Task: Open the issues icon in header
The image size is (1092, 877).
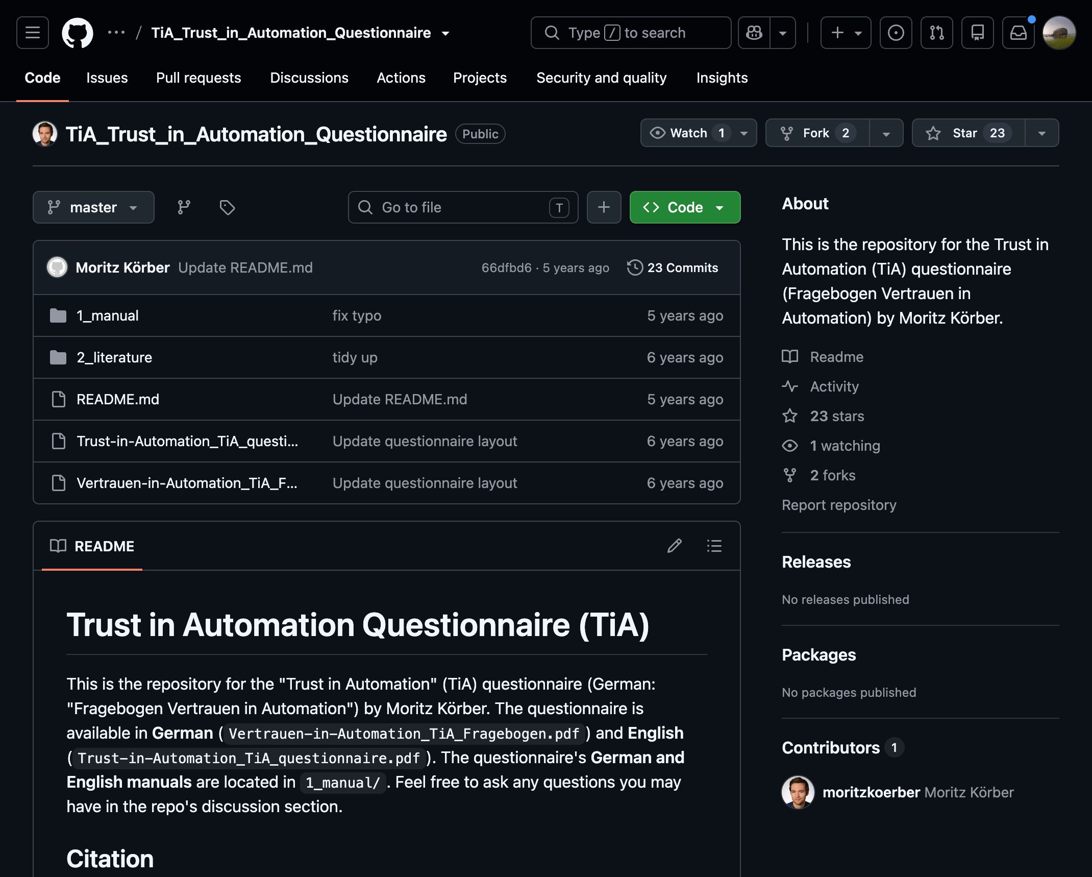Action: point(896,33)
